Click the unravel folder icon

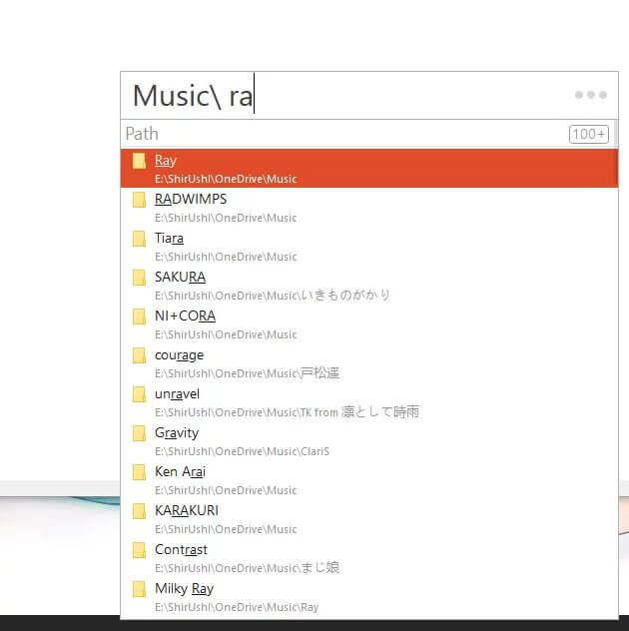[x=139, y=394]
